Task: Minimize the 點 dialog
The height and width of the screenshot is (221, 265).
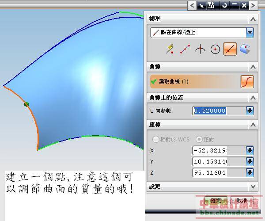Action: [x=235, y=6]
